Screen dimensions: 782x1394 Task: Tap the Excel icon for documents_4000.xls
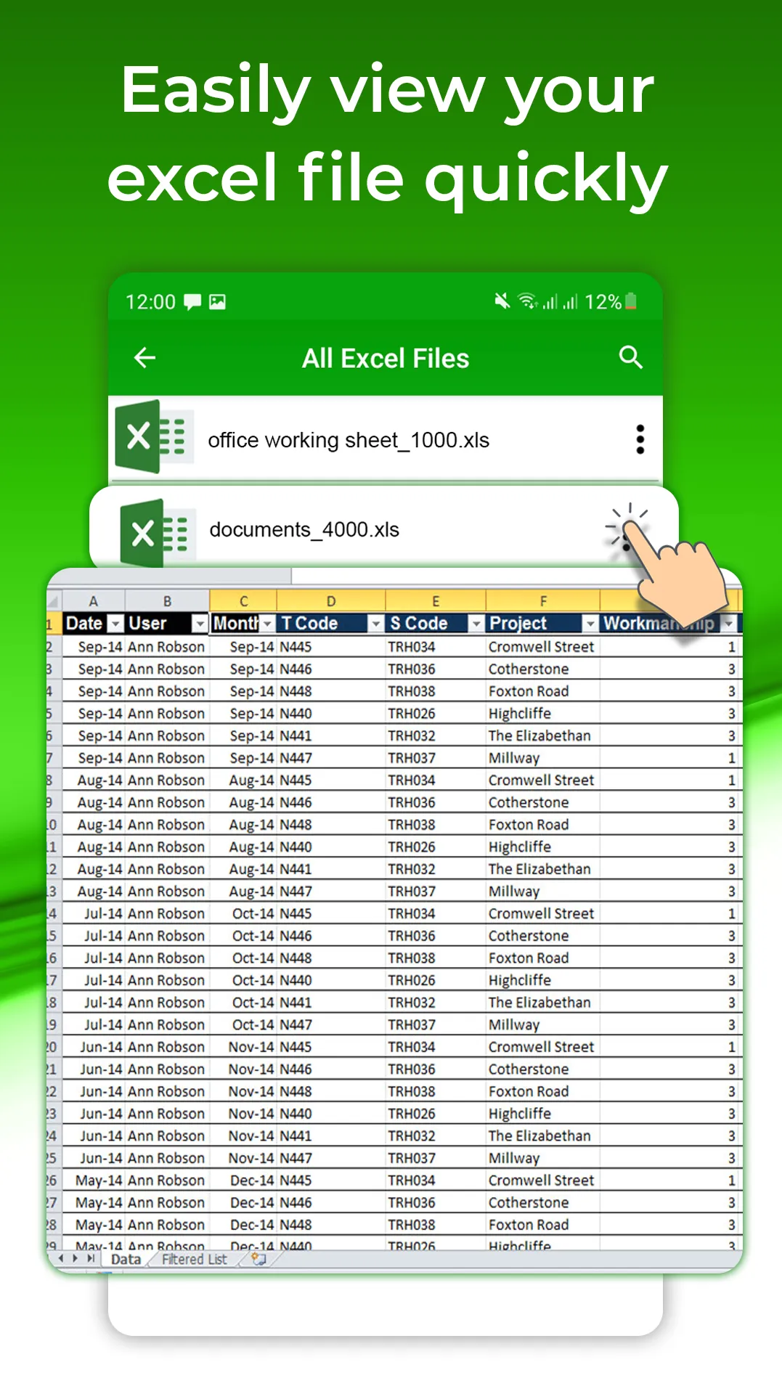(x=158, y=533)
